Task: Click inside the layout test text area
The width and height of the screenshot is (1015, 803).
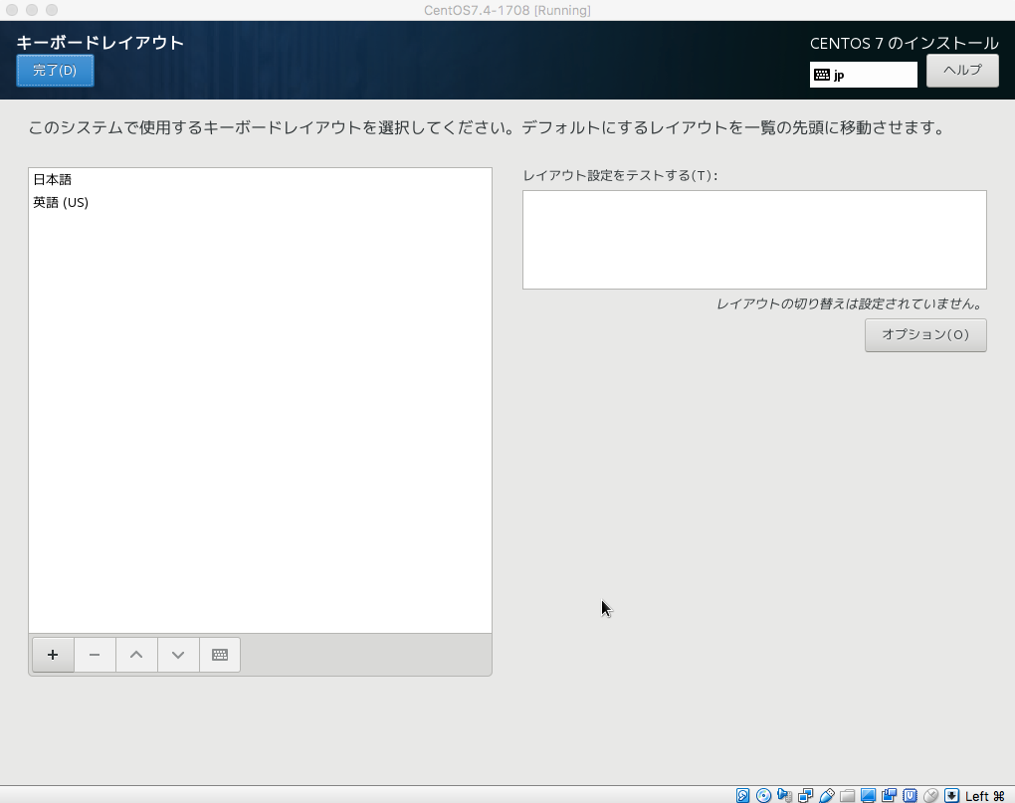Action: (x=753, y=239)
